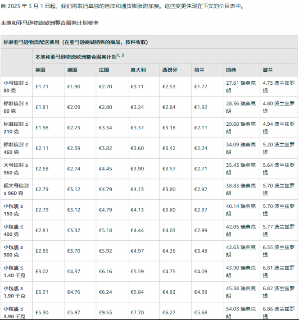
Task: Select the 小号信封 ≤ 80 克 row label
Action: tap(16, 87)
